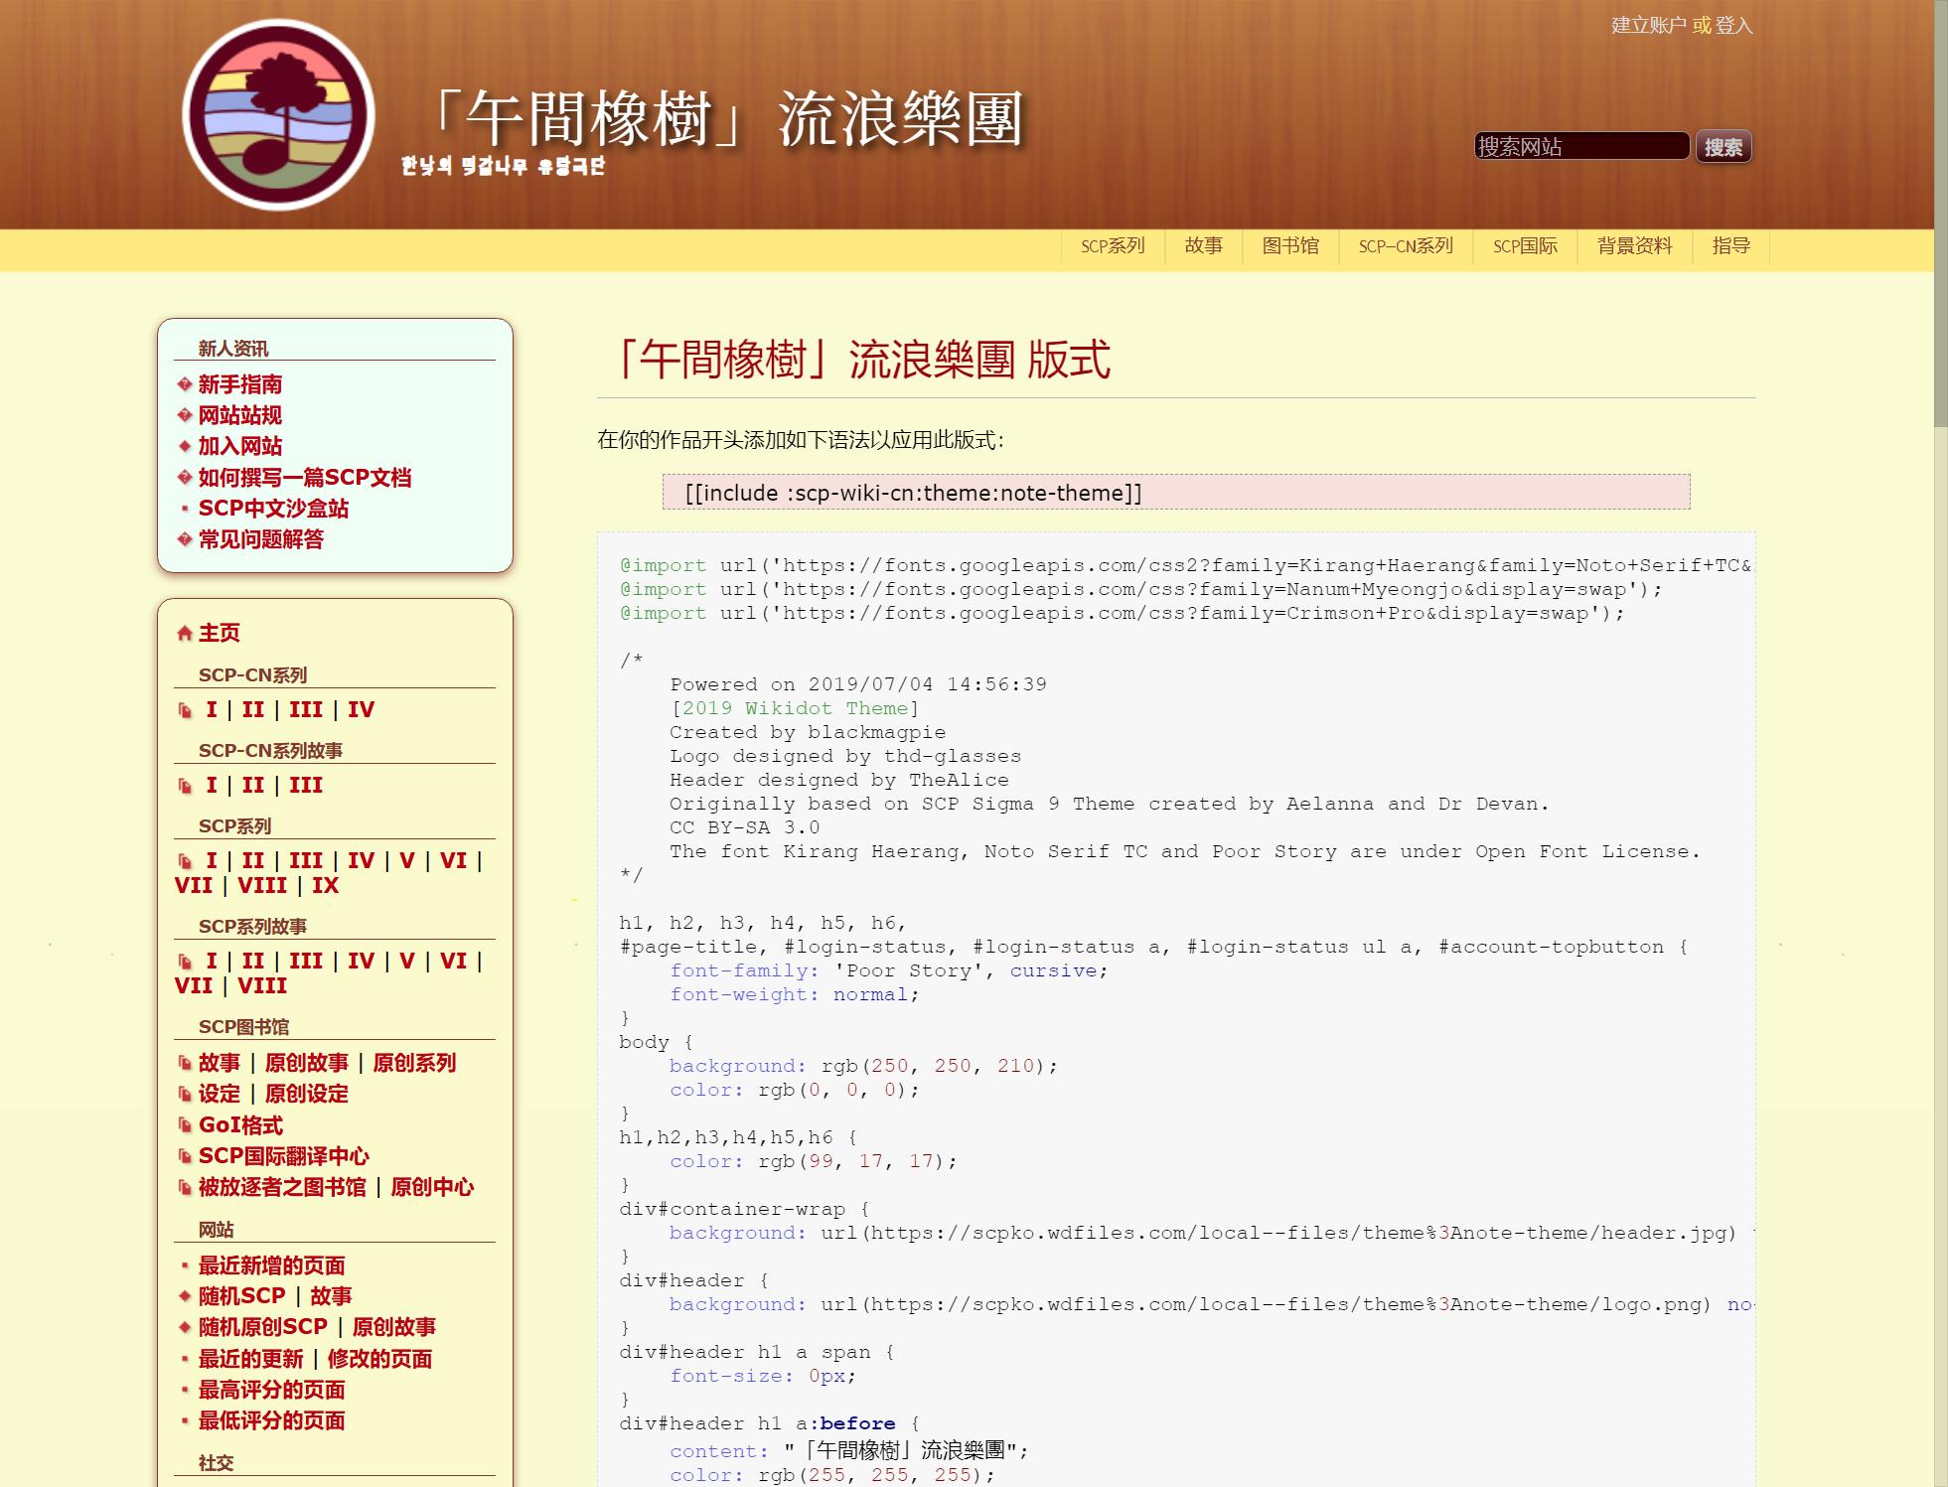Expand the 背景资料 top menu
Viewport: 1948px width, 1487px height.
tap(1634, 245)
